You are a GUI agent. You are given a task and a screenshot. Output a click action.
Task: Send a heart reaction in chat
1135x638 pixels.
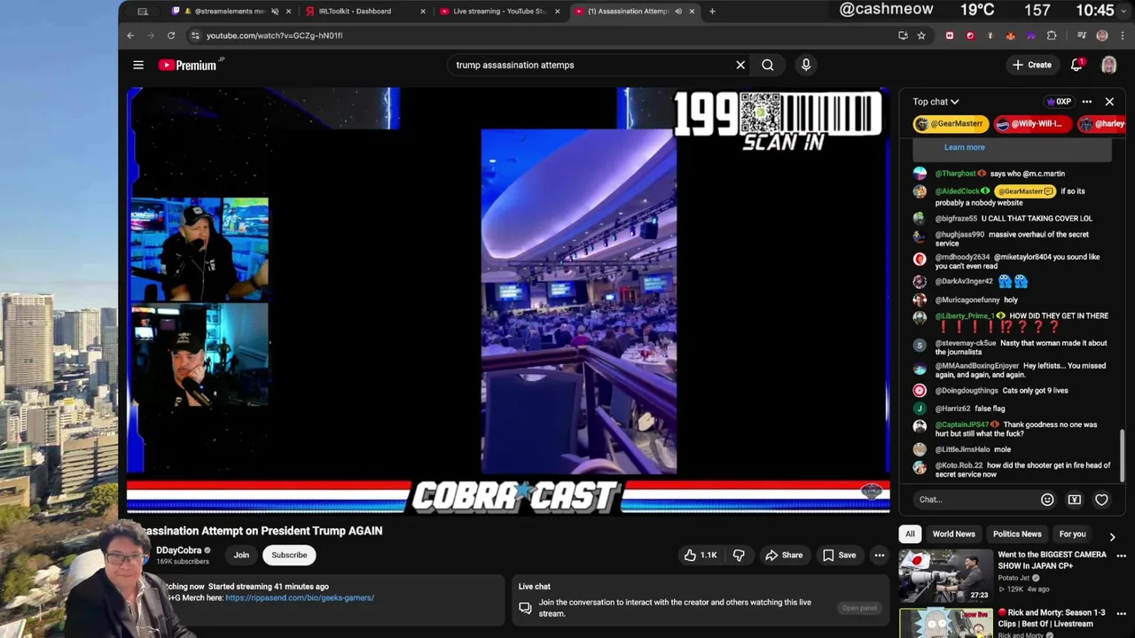coord(1101,500)
